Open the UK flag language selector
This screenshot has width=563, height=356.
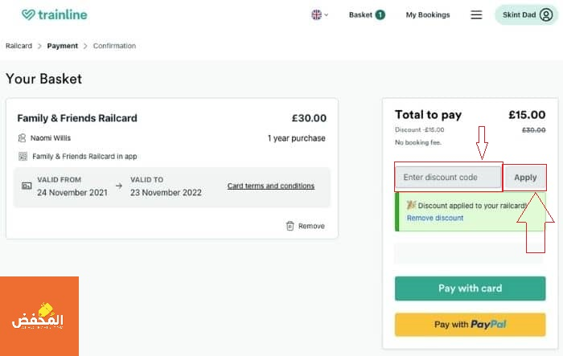[x=316, y=14]
